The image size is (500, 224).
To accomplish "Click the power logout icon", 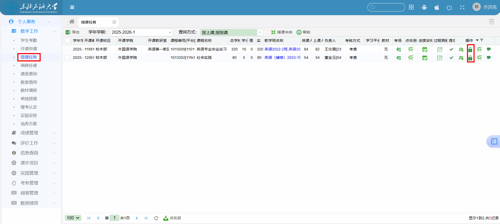I will click(x=449, y=7).
